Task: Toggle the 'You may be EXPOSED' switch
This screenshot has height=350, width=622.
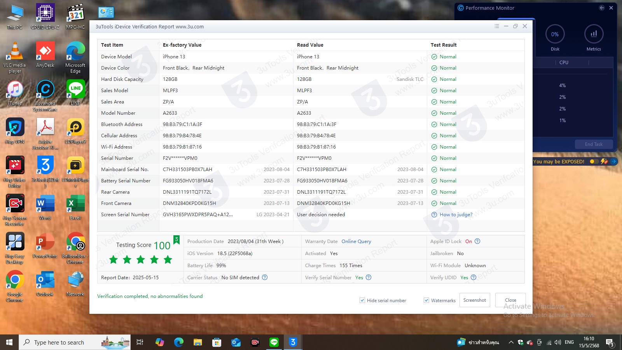Action: pos(594,161)
